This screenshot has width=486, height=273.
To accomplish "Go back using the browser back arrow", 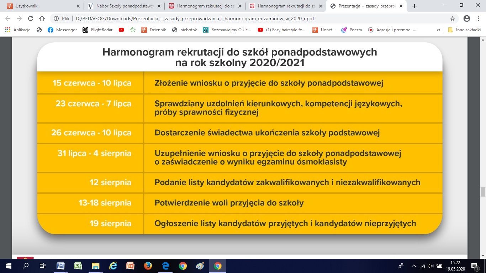I will [8, 18].
